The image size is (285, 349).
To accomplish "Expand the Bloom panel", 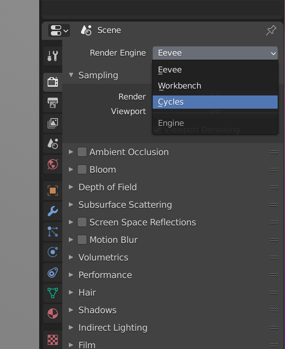I will (71, 170).
